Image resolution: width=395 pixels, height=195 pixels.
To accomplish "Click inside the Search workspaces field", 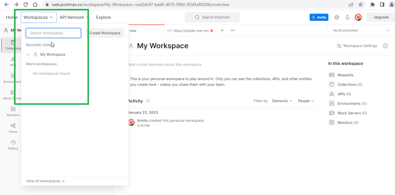I will click(53, 33).
